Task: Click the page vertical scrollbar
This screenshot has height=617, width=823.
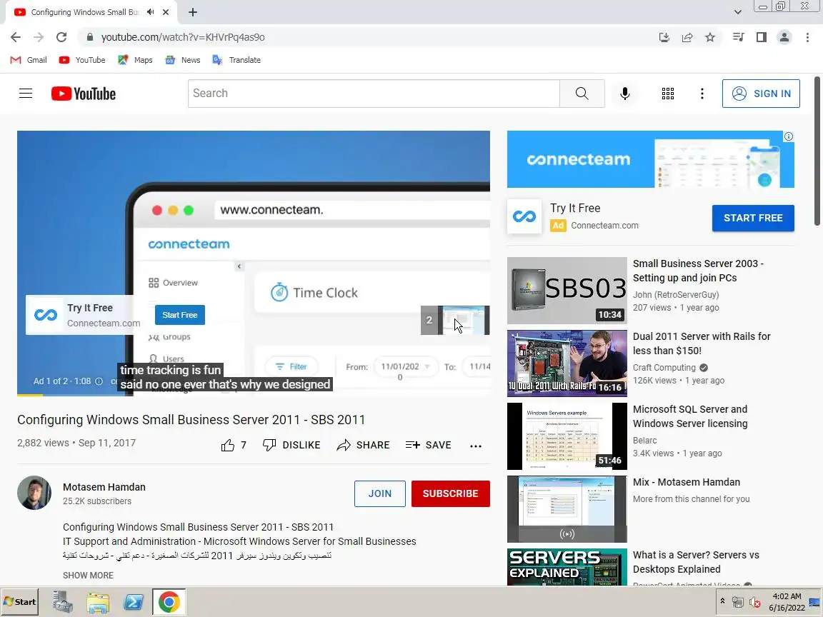Action: (x=817, y=152)
